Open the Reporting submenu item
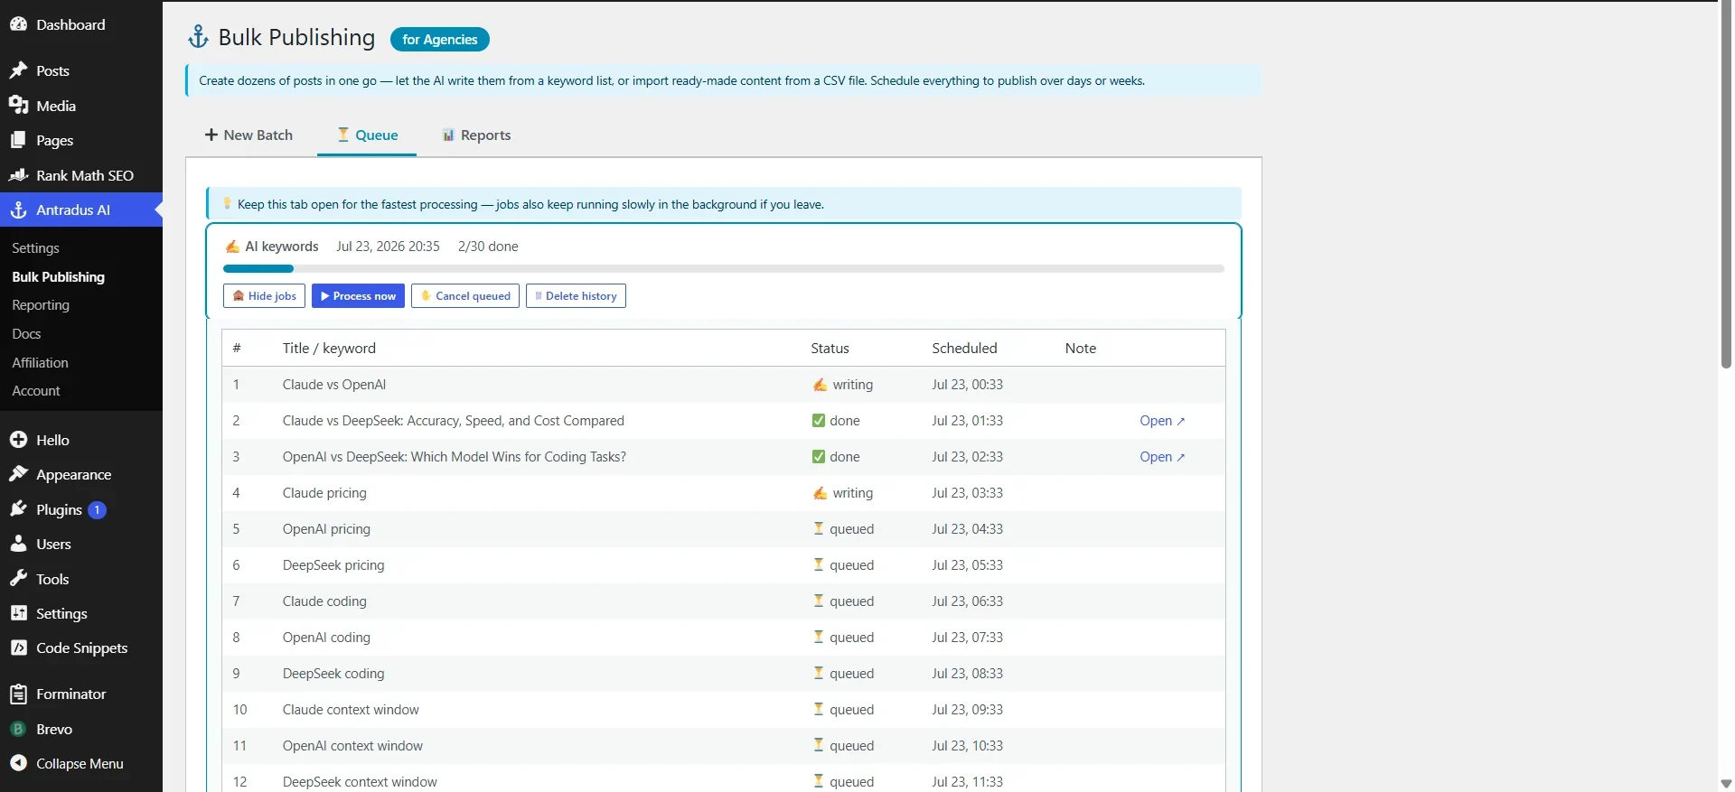 (41, 305)
